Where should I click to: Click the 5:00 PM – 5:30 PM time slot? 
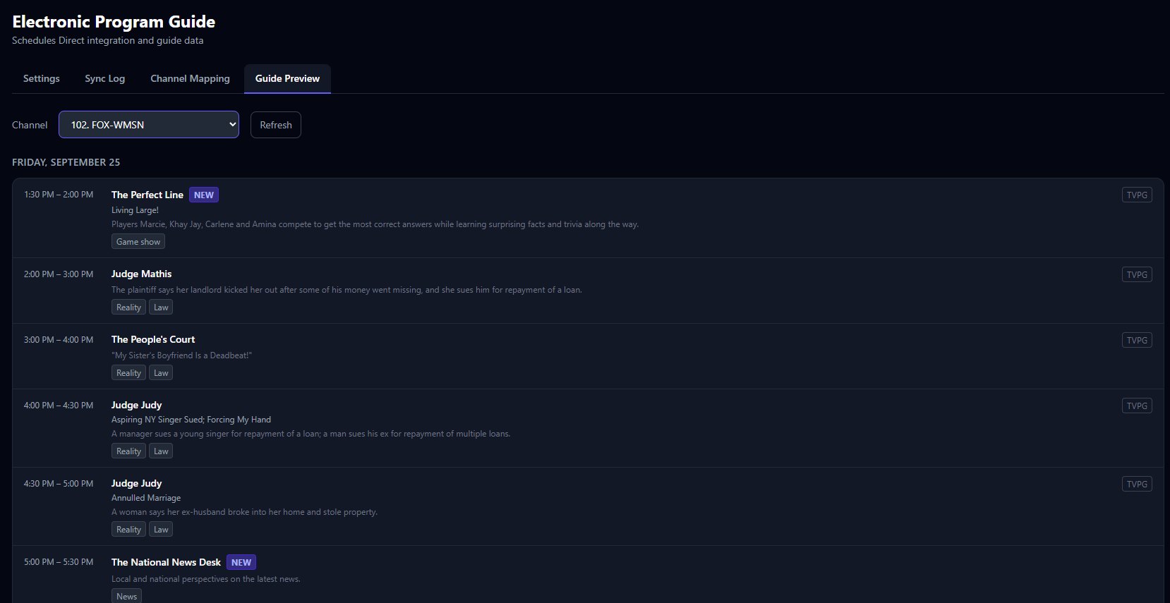(59, 562)
